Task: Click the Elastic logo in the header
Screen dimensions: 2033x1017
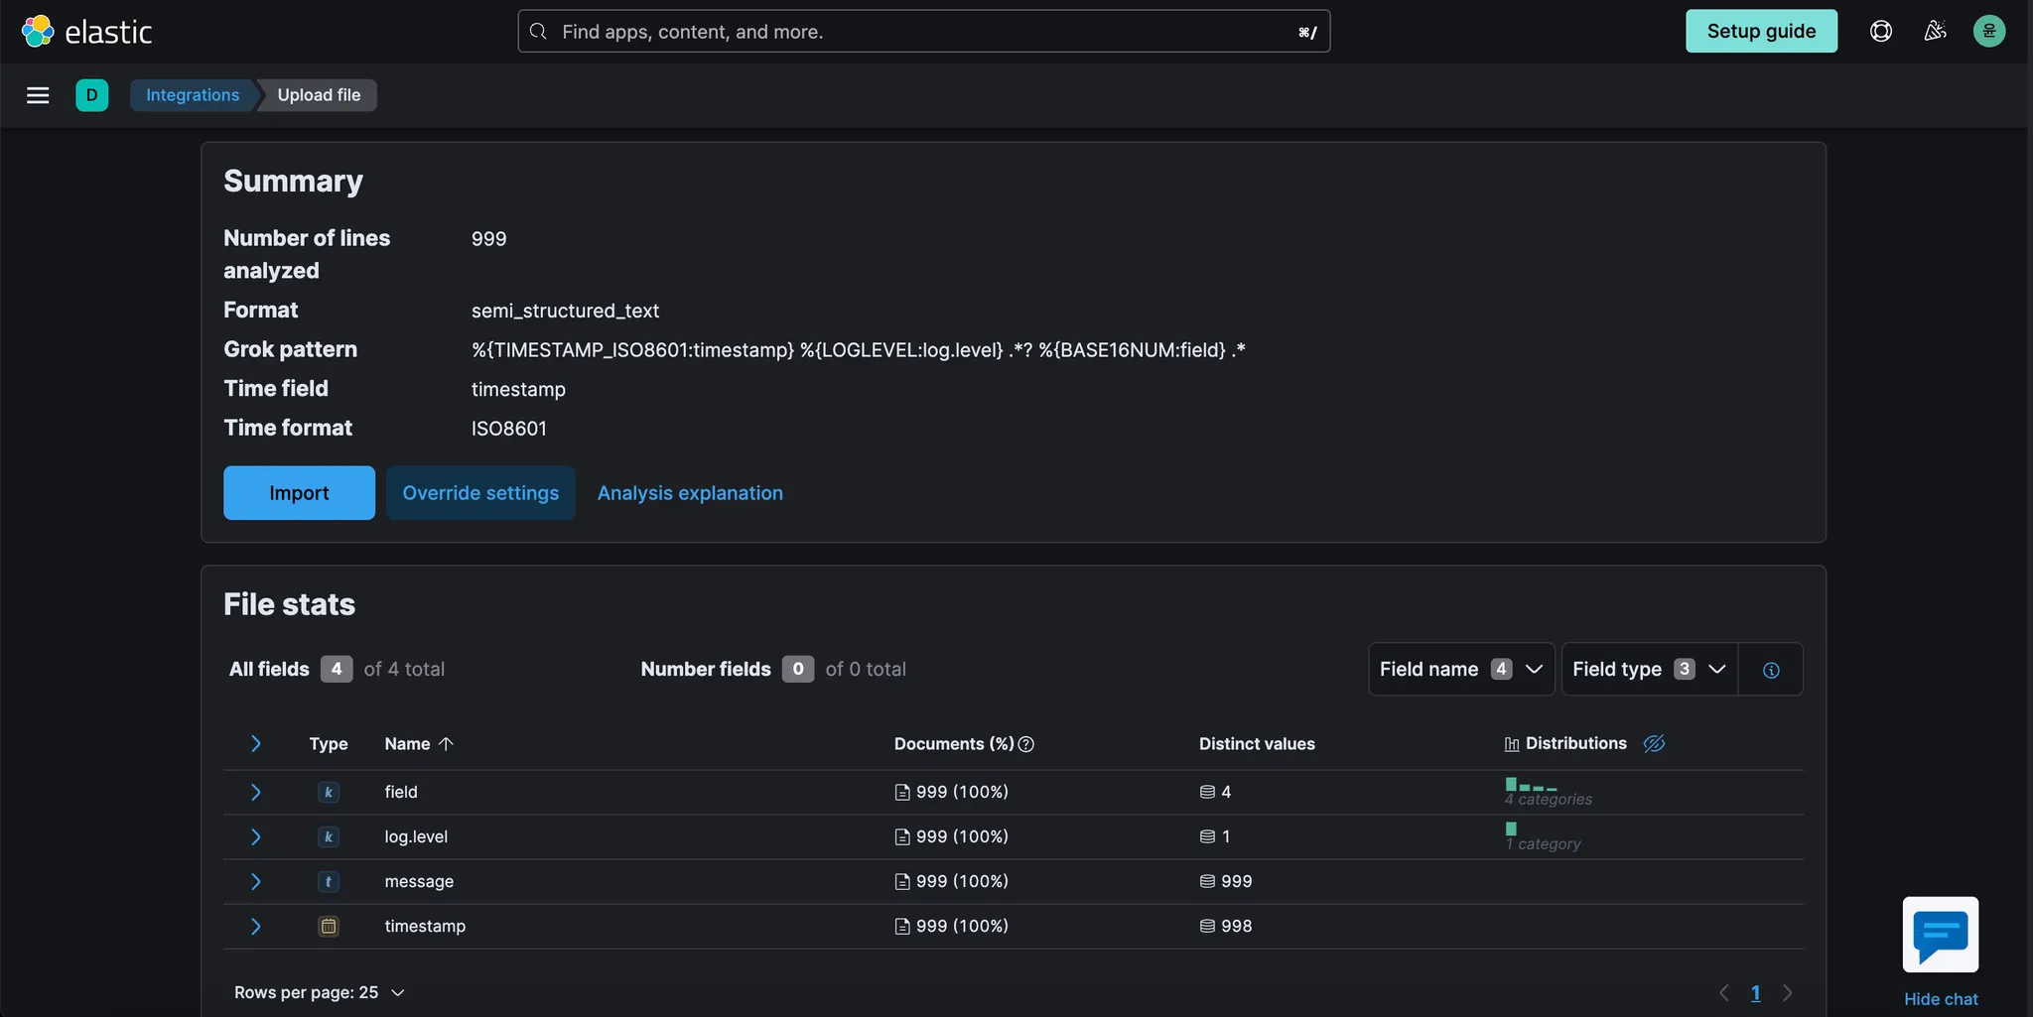Action: 86,32
